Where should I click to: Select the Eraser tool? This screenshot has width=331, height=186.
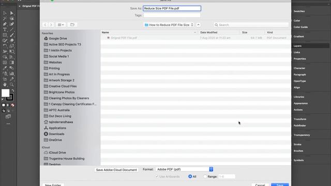click(x=12, y=40)
